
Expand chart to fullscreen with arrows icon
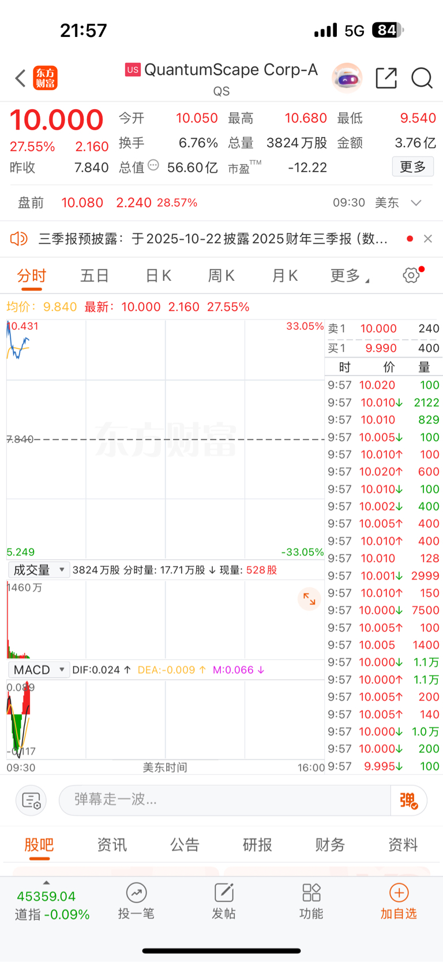(x=309, y=599)
